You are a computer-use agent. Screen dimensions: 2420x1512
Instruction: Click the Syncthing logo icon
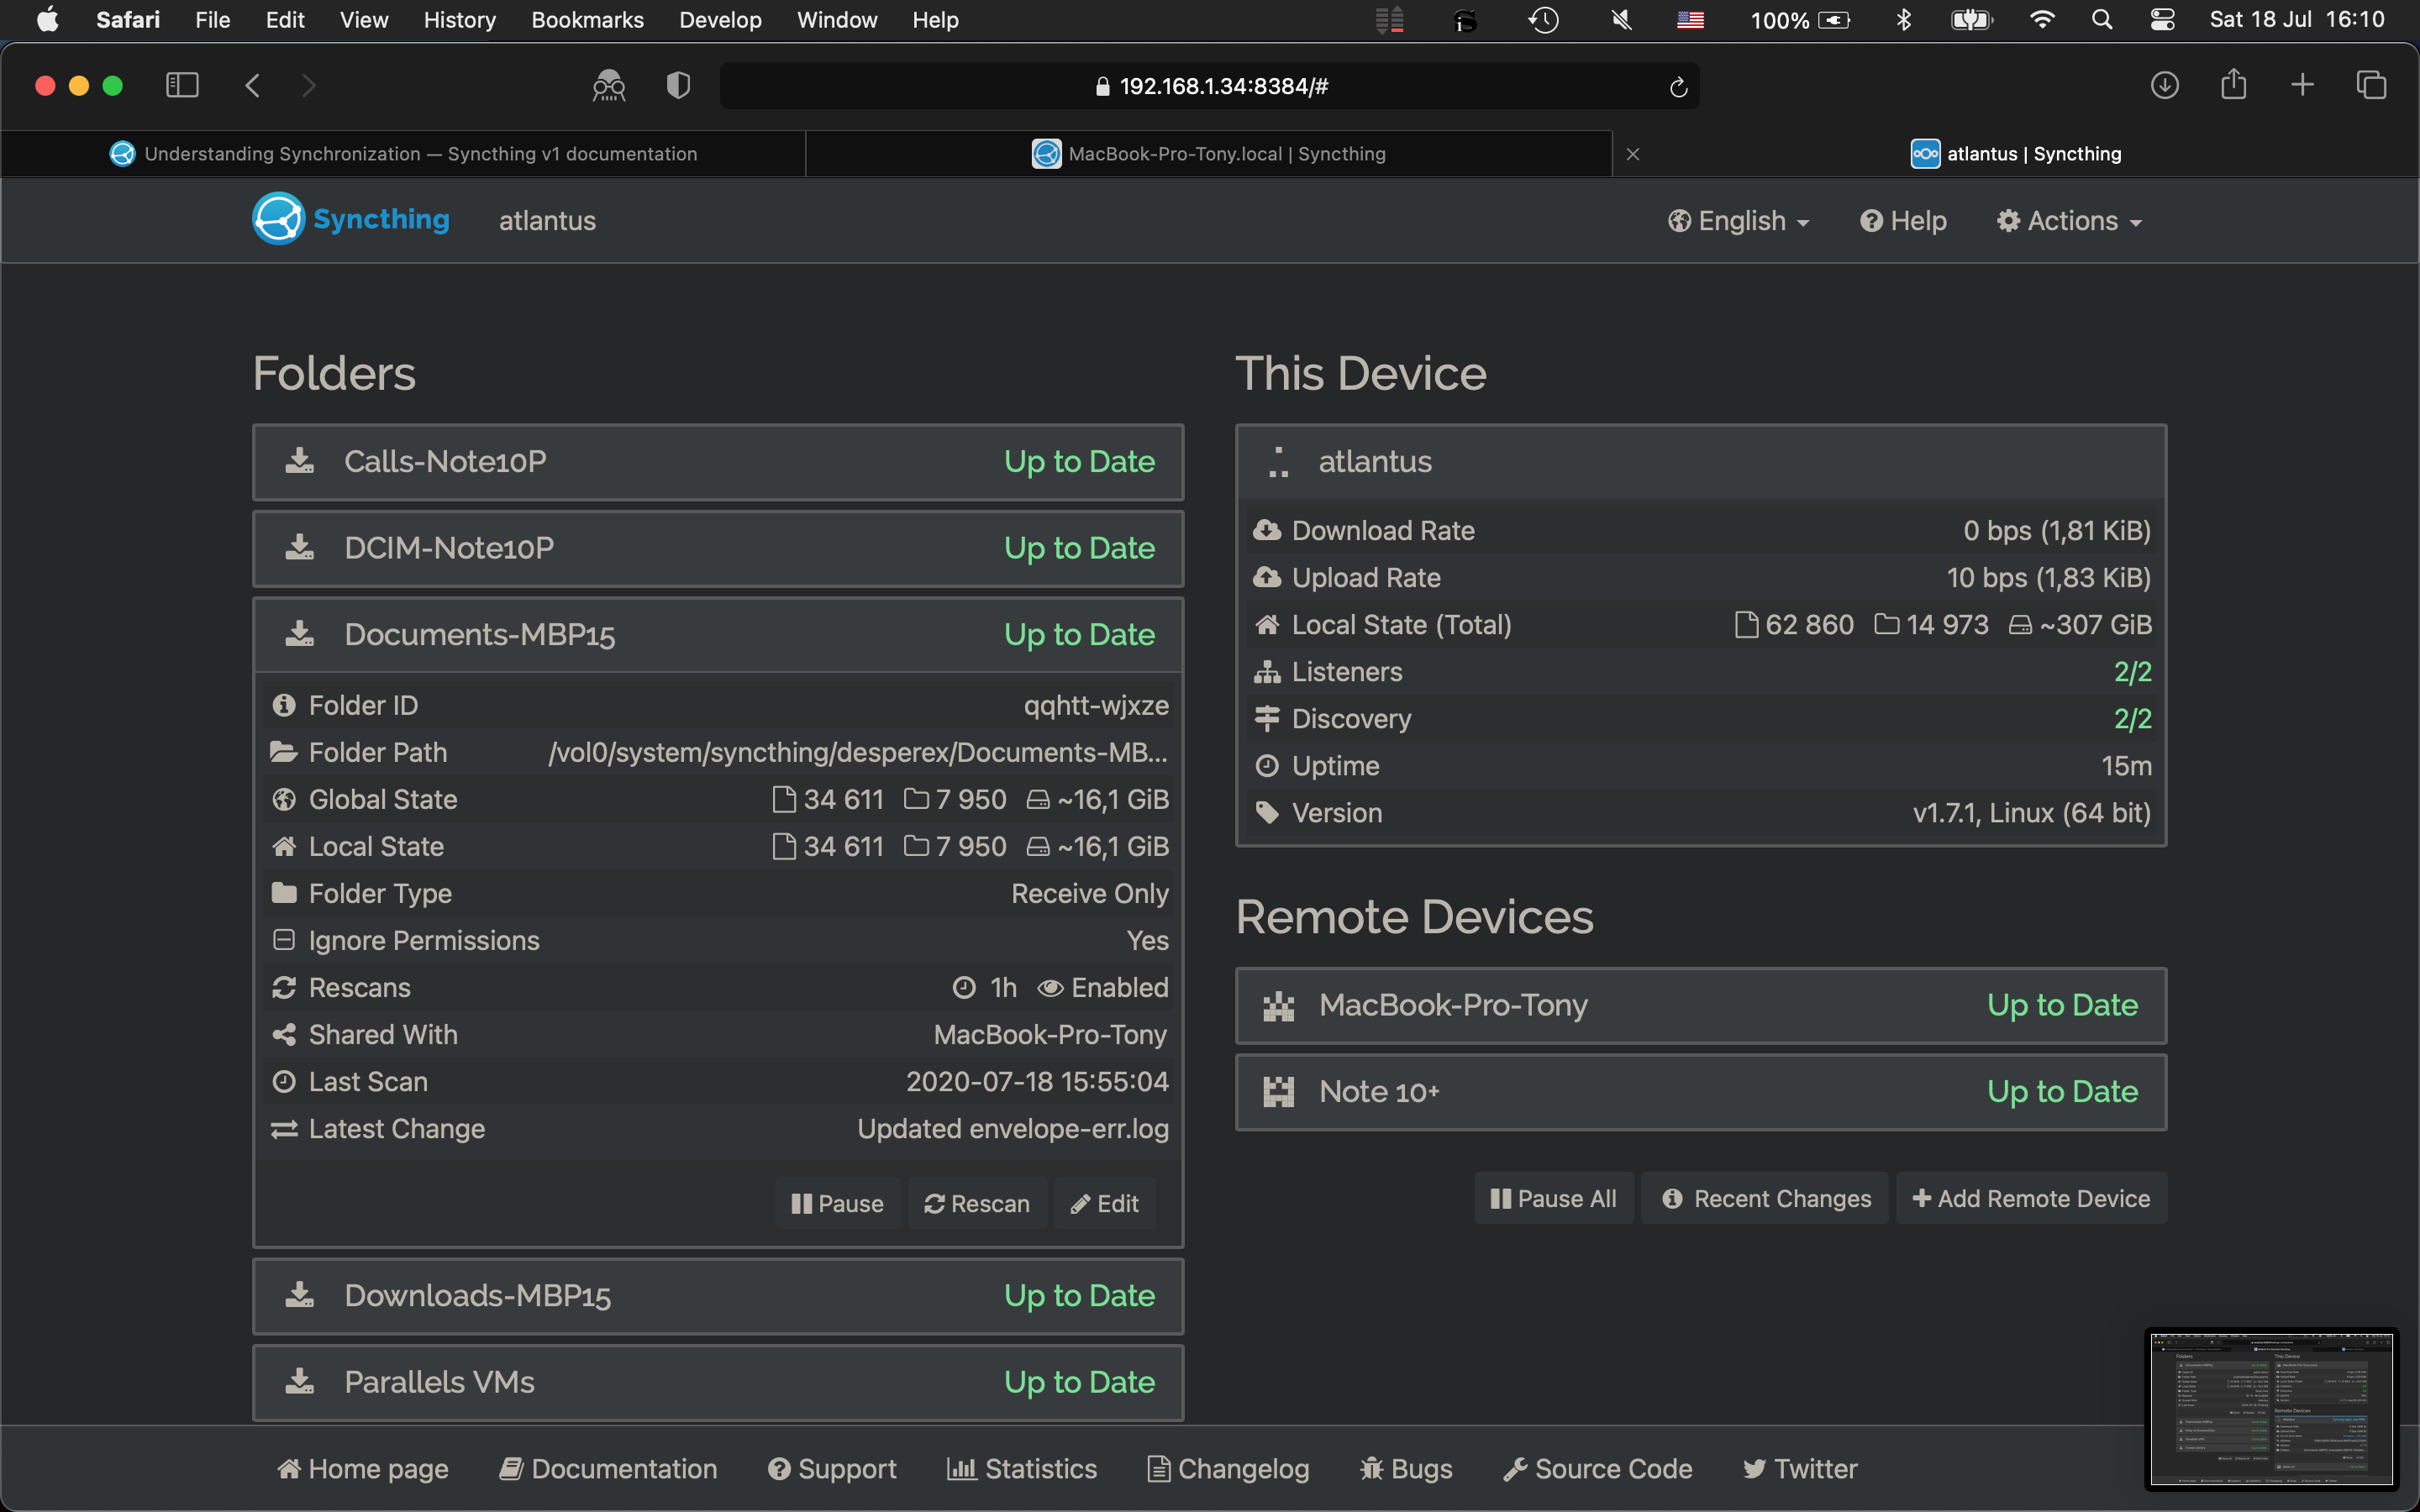pos(278,219)
